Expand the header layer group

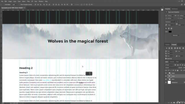168,73
